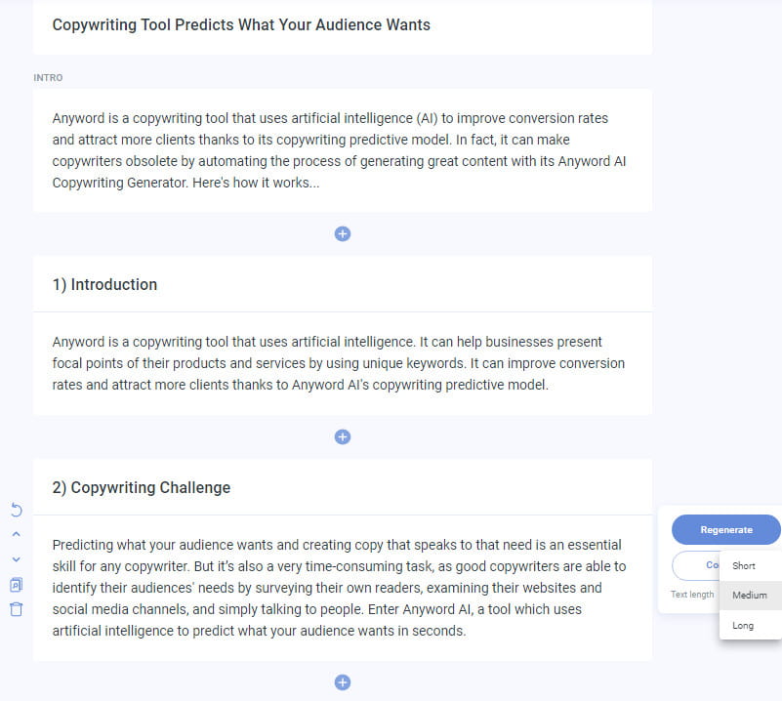
Task: Click the undo arrow icon in left sidebar
Action: 16,510
